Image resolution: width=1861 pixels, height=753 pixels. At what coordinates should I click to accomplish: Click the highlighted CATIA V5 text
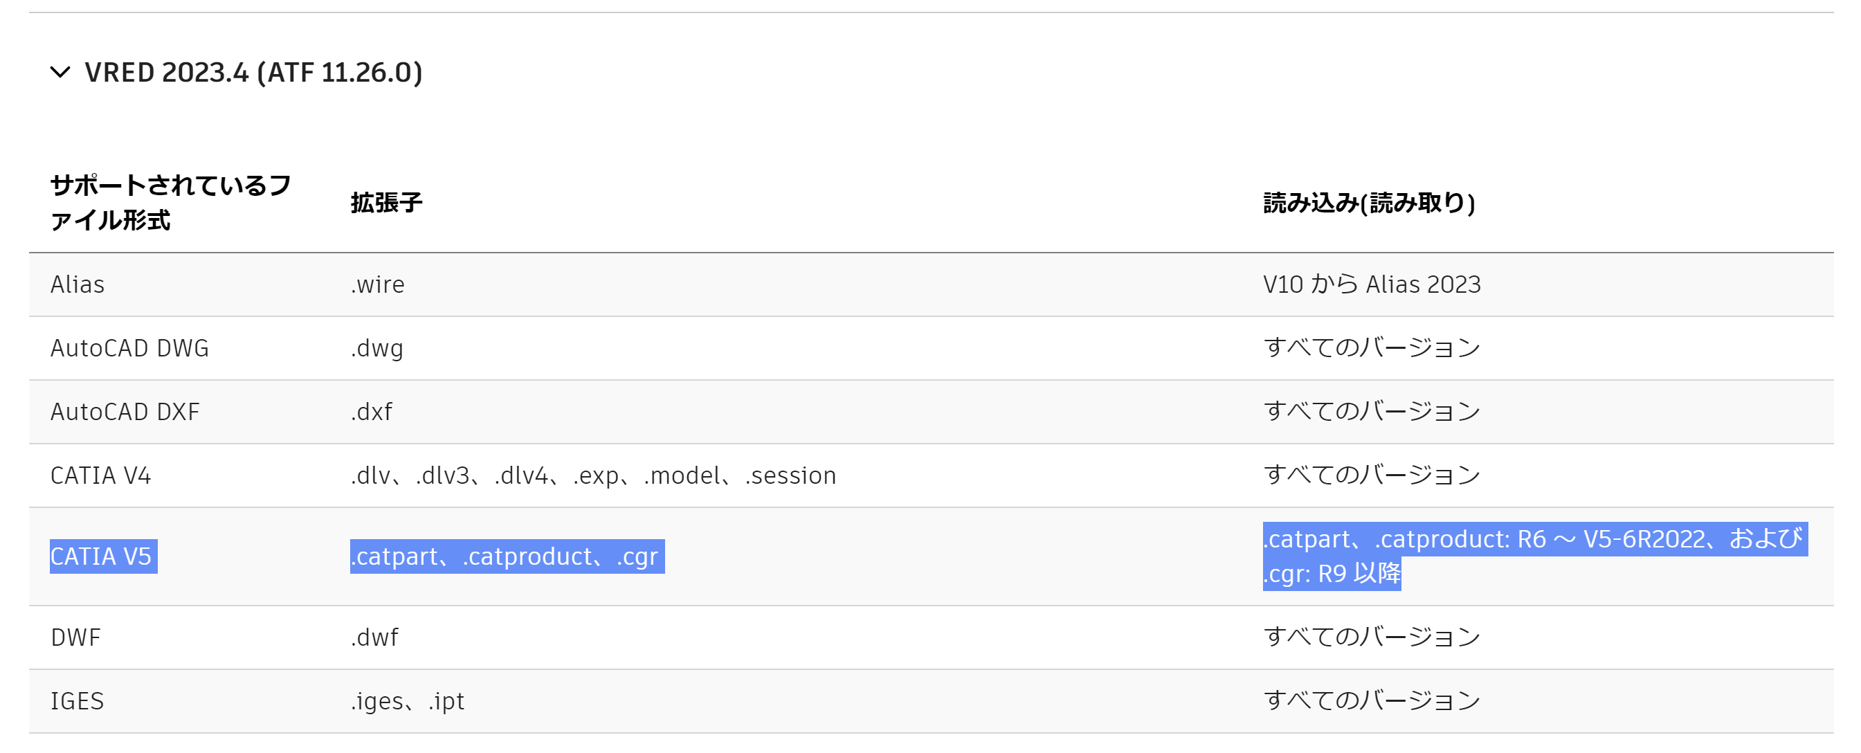[101, 556]
